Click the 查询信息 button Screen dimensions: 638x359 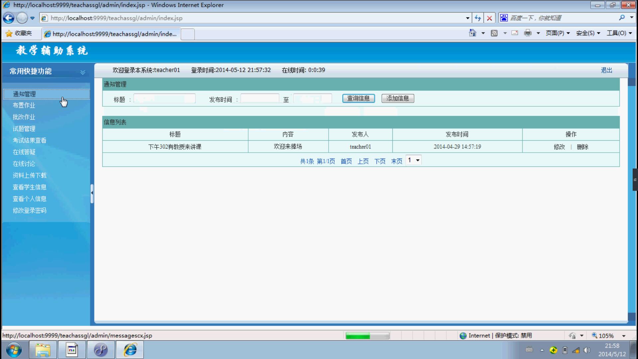point(359,98)
